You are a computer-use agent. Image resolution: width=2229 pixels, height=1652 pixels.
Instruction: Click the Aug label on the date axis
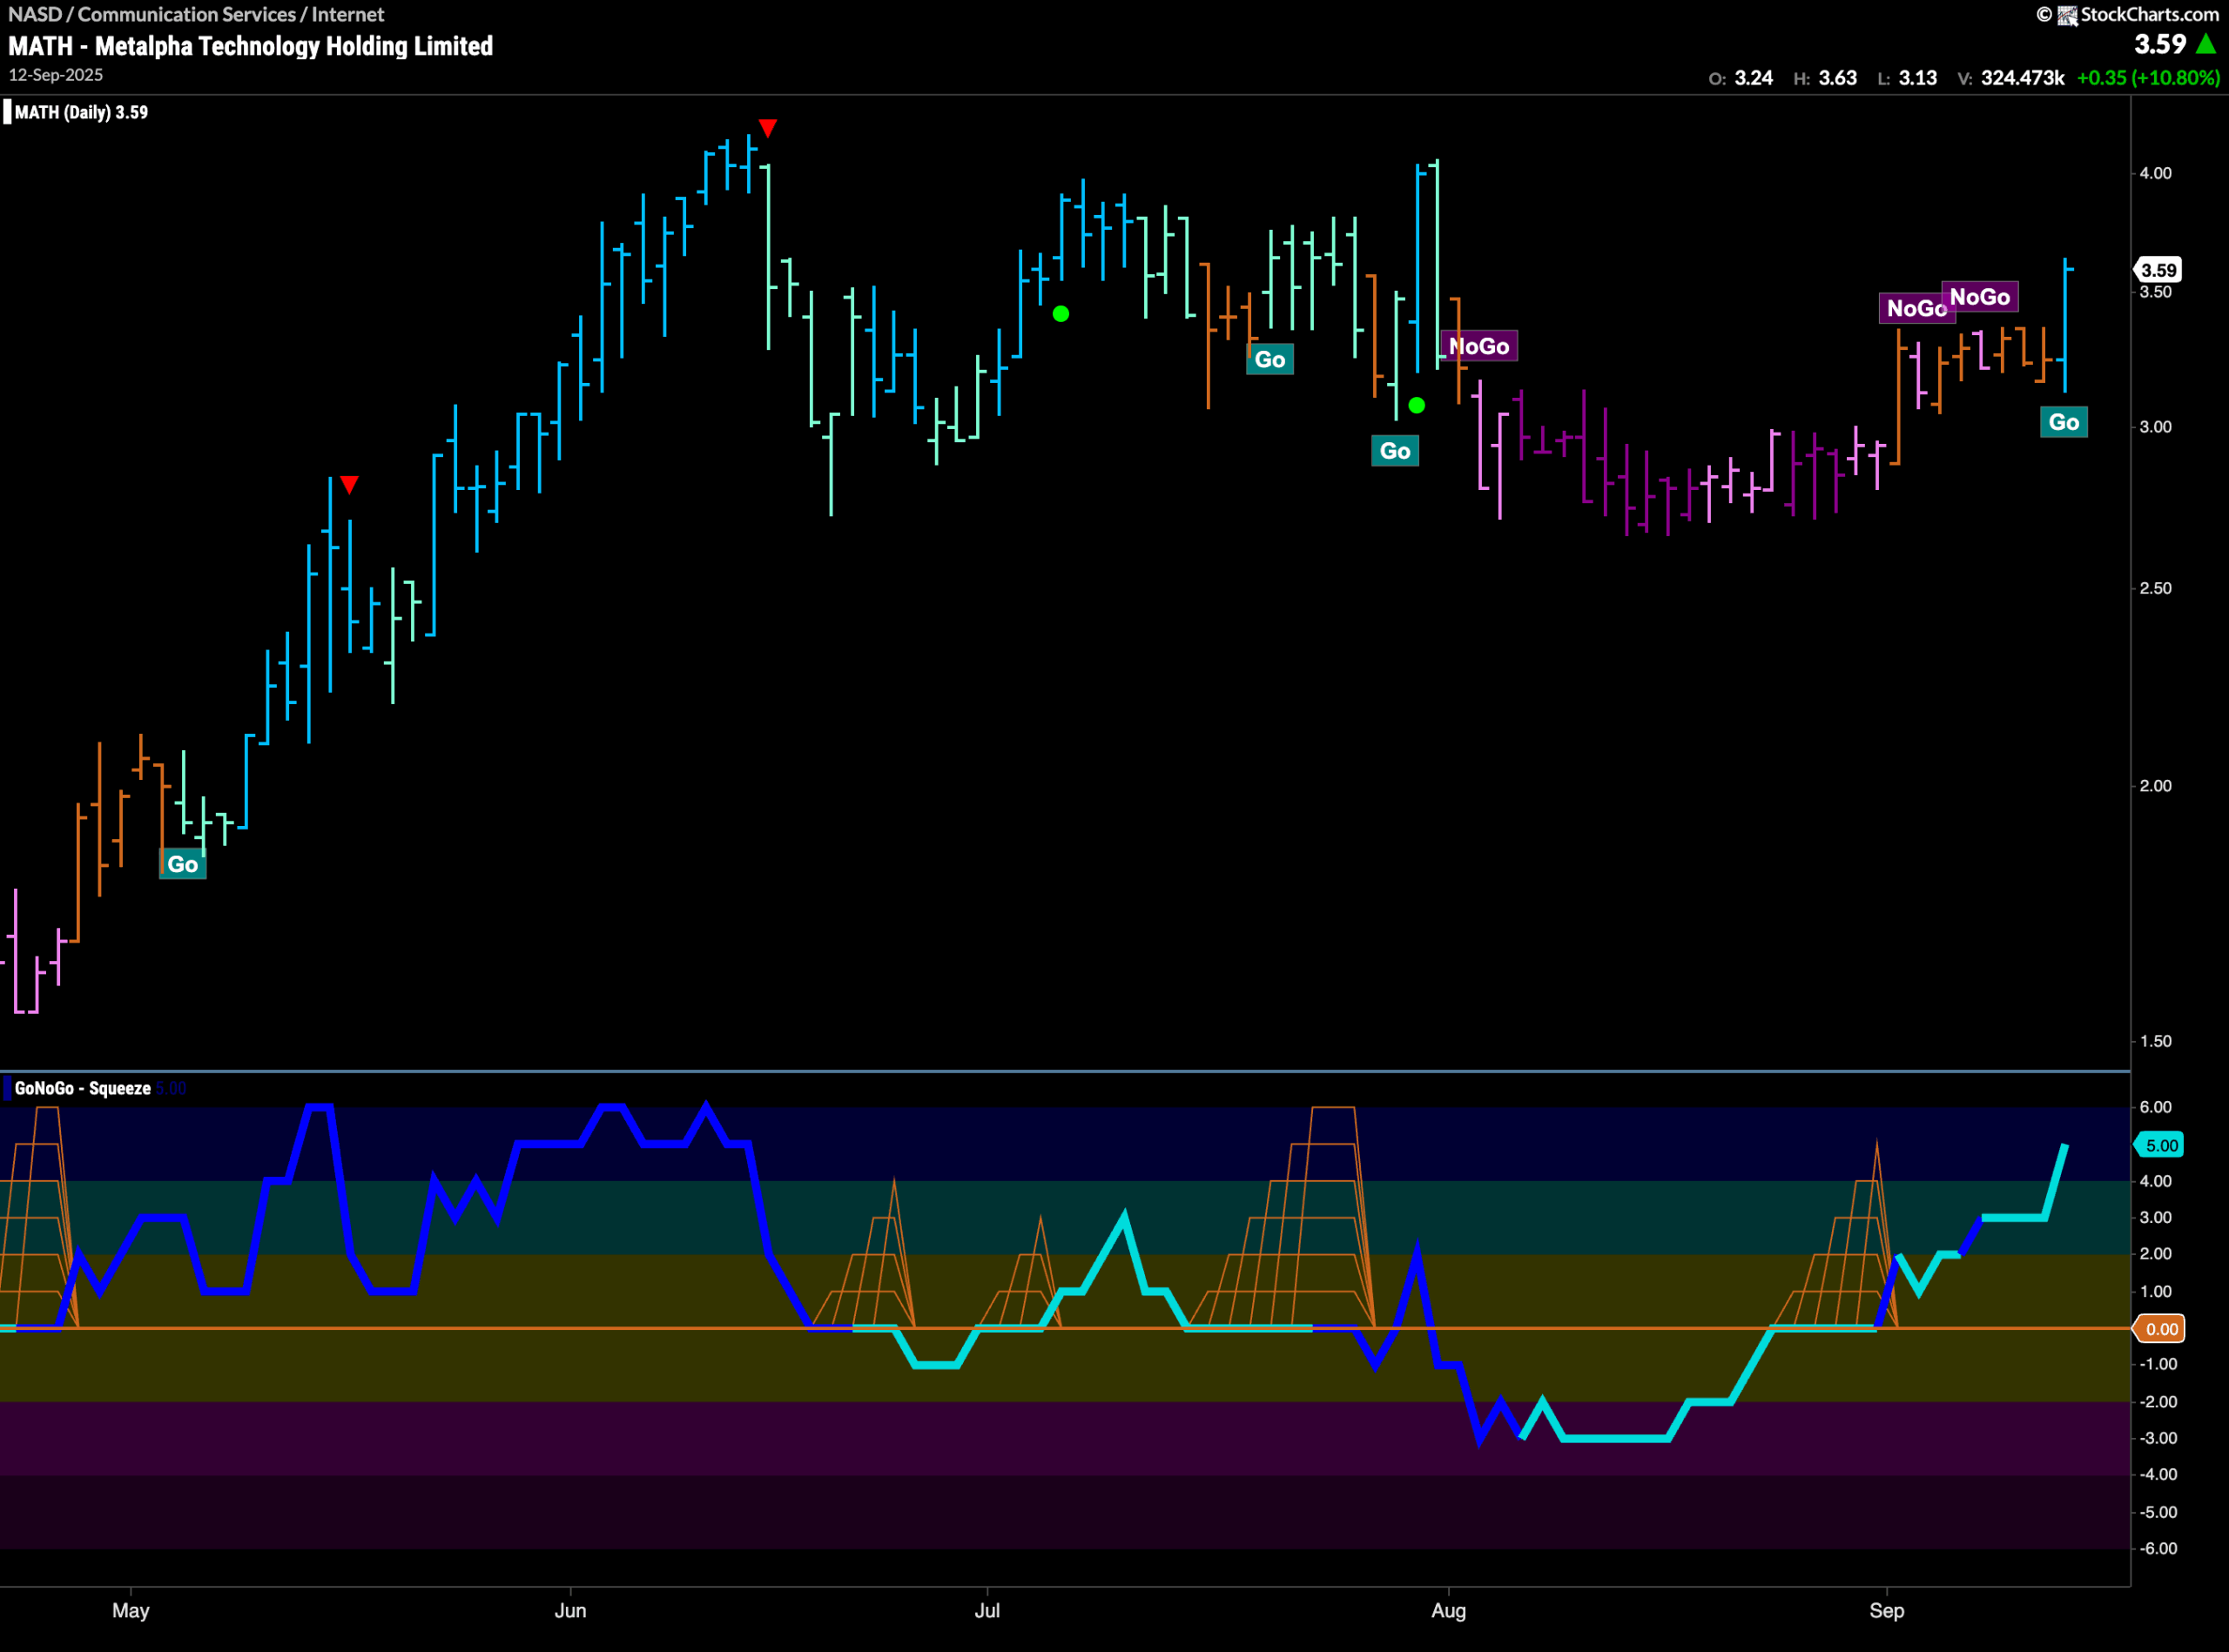pyautogui.click(x=1449, y=1610)
